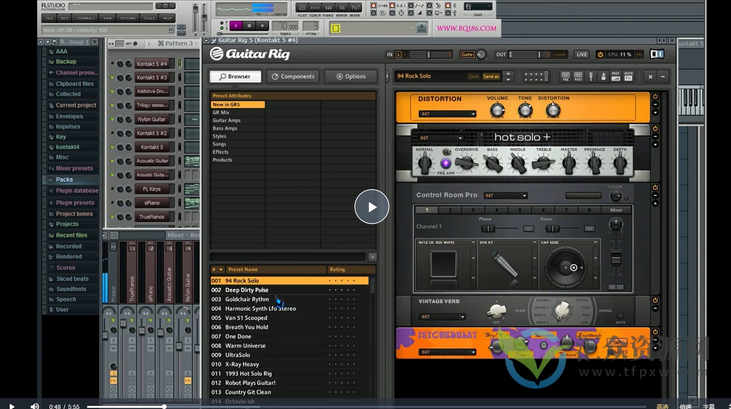Open the FL Studio mixer window
Image resolution: width=731 pixels, height=409 pixels.
click(x=355, y=8)
